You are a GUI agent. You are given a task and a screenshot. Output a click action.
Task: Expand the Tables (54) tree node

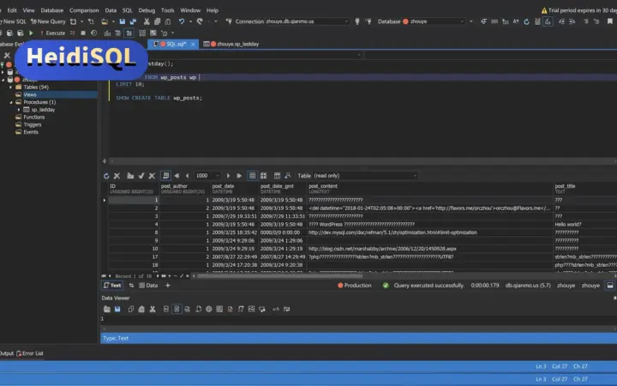click(11, 87)
